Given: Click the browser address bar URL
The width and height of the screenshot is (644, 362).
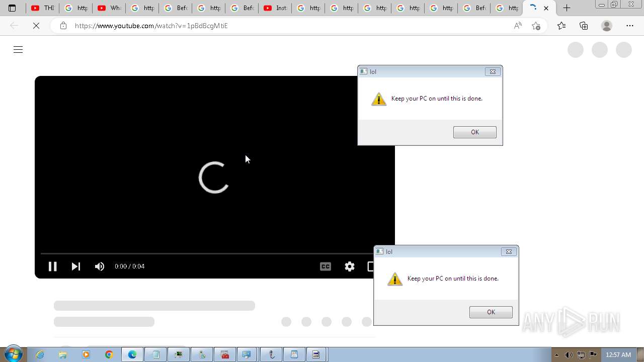Looking at the screenshot, I should pos(151,26).
